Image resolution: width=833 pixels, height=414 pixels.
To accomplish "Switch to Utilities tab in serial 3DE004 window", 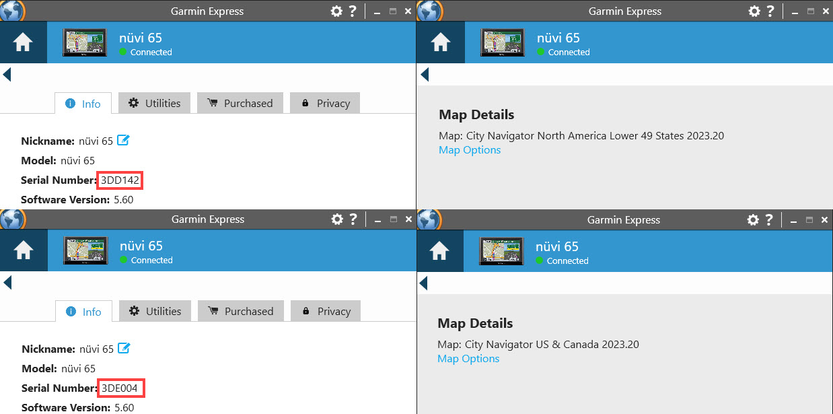I will point(155,311).
